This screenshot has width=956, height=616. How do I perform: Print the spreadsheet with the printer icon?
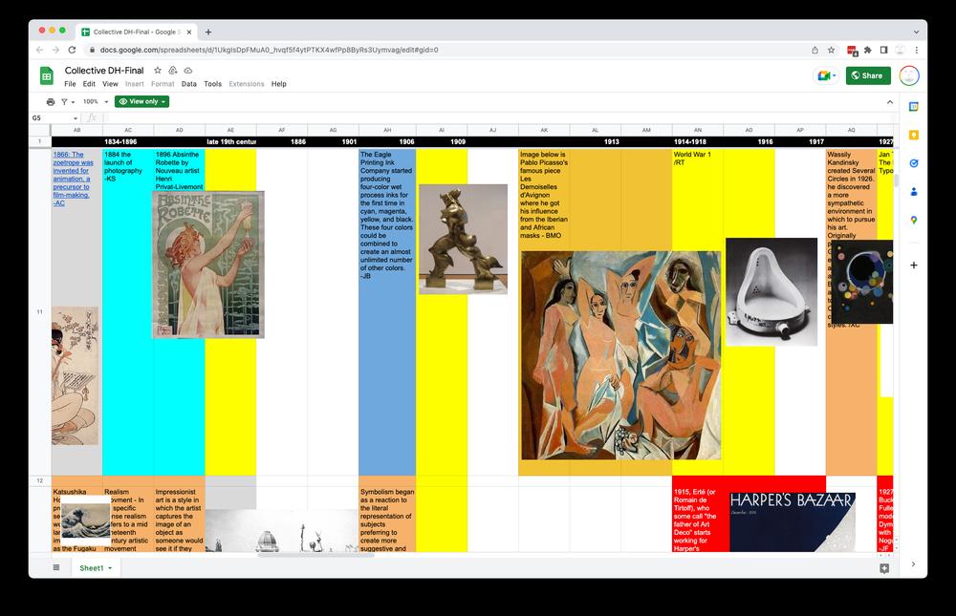pos(51,102)
